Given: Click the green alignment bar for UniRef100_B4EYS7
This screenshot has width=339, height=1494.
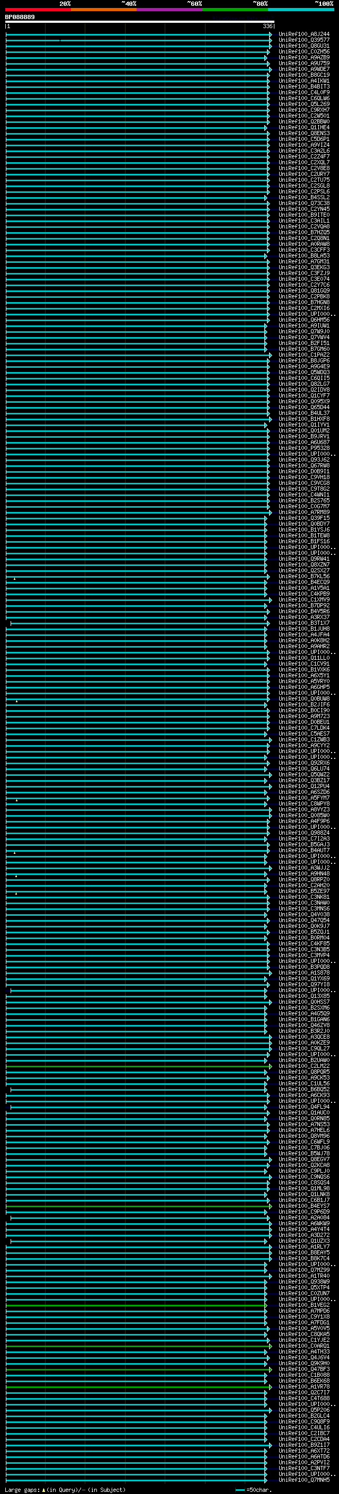Looking at the screenshot, I should pyautogui.click(x=138, y=1206).
